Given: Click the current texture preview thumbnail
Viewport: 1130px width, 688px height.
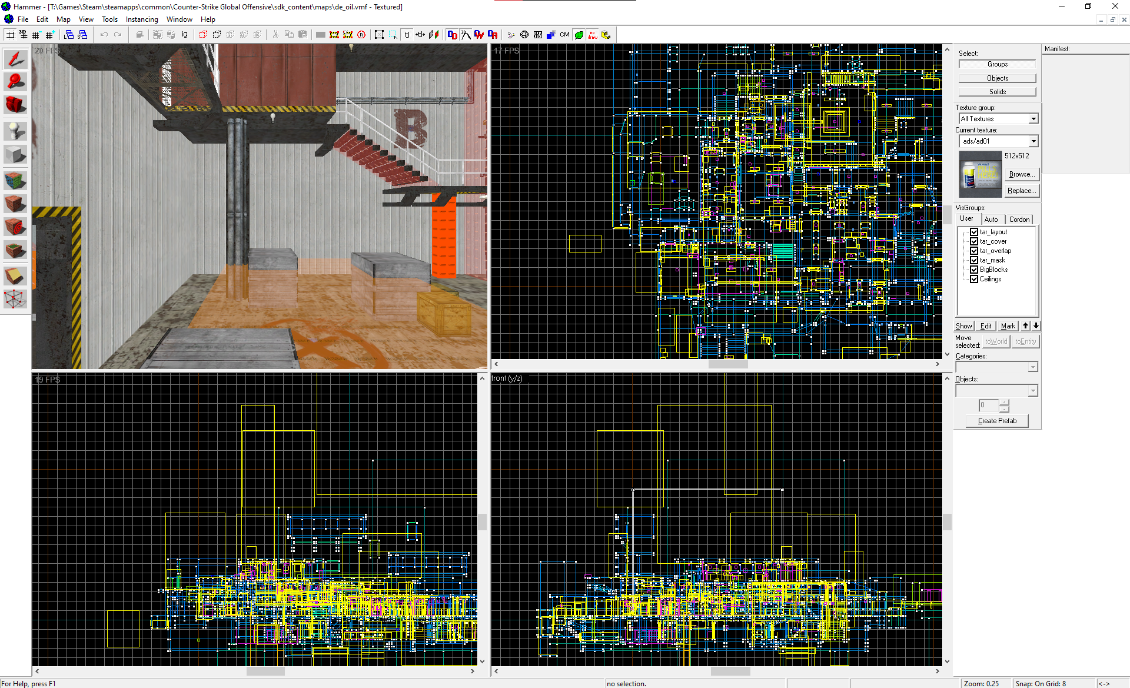Looking at the screenshot, I should pos(981,174).
